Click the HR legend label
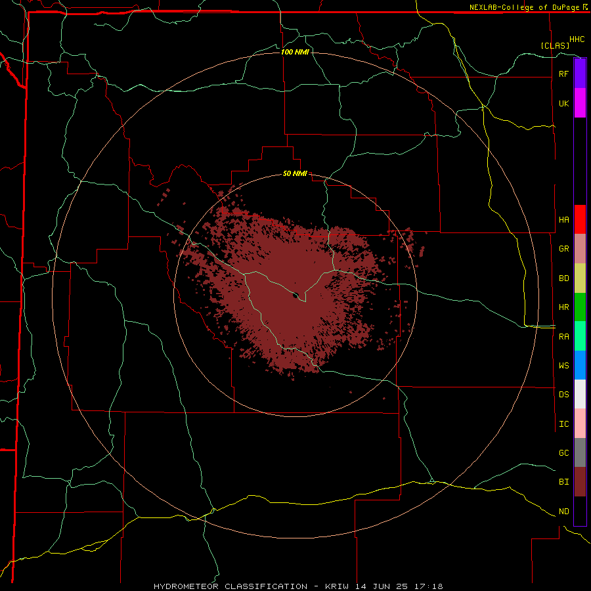Screen dimensions: 591x591 563,307
